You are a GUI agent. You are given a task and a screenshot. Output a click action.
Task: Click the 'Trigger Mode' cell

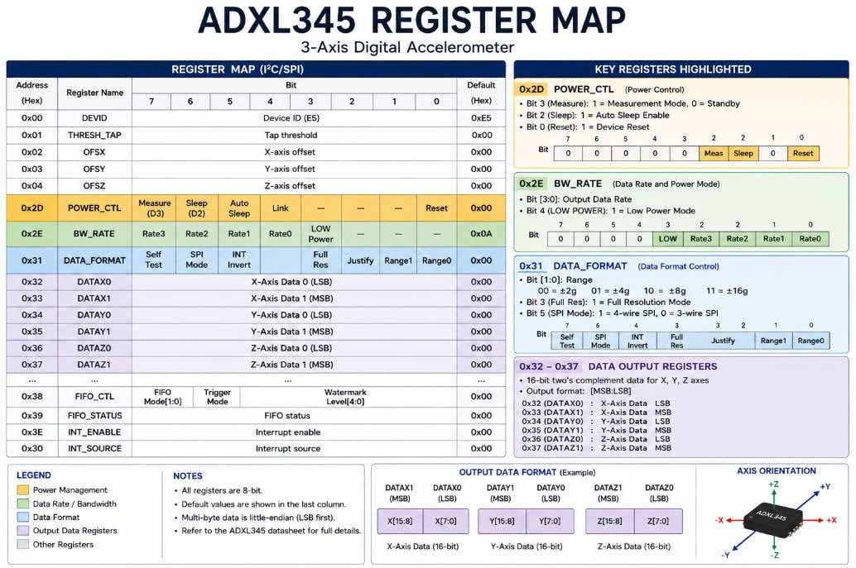pyautogui.click(x=217, y=396)
